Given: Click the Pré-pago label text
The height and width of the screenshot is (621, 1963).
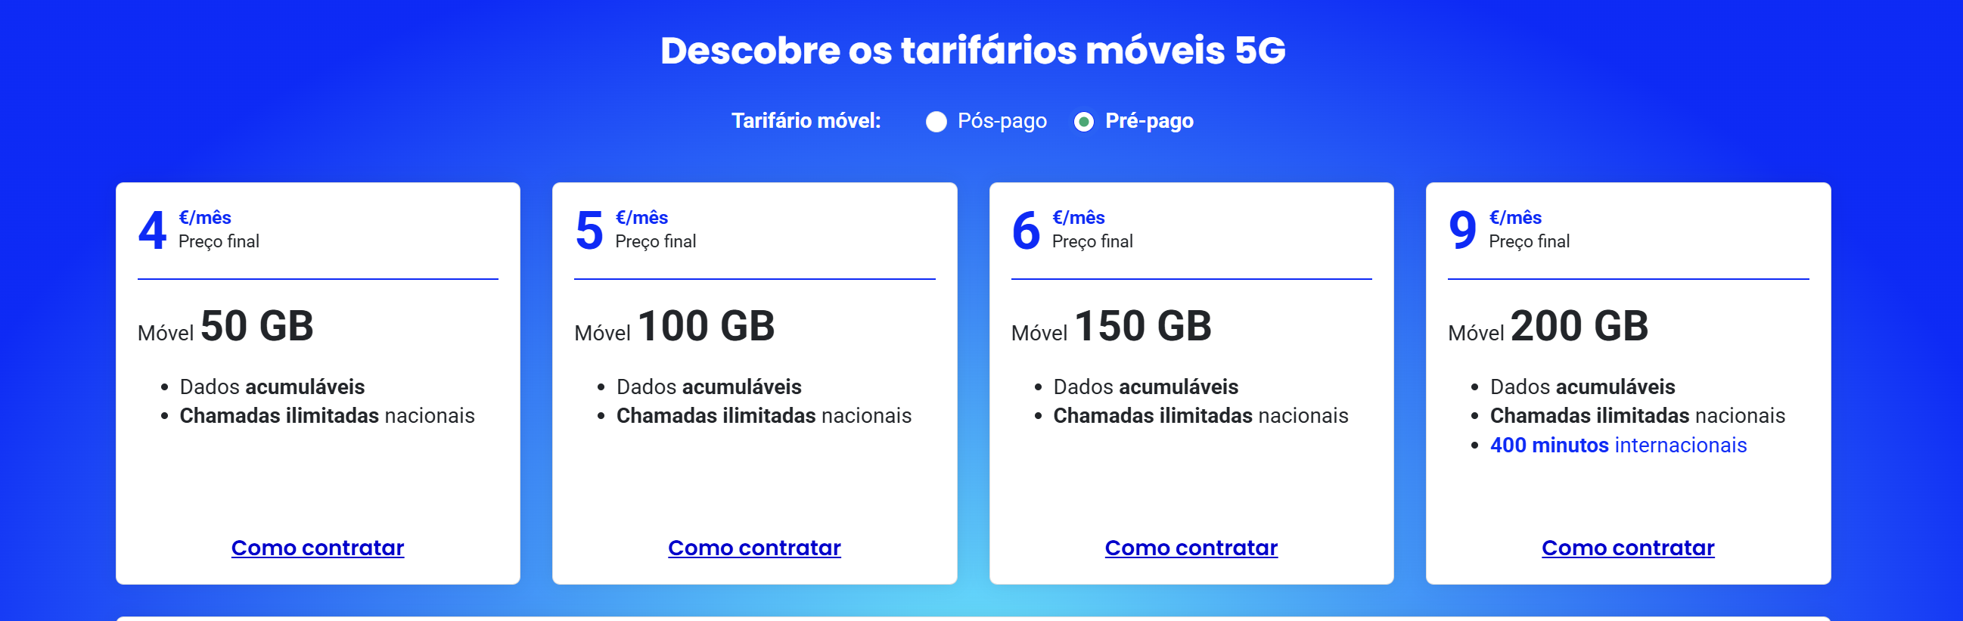Looking at the screenshot, I should [1149, 121].
